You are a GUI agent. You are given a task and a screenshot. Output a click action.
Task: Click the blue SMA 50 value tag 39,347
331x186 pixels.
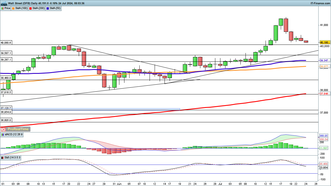click(325, 61)
